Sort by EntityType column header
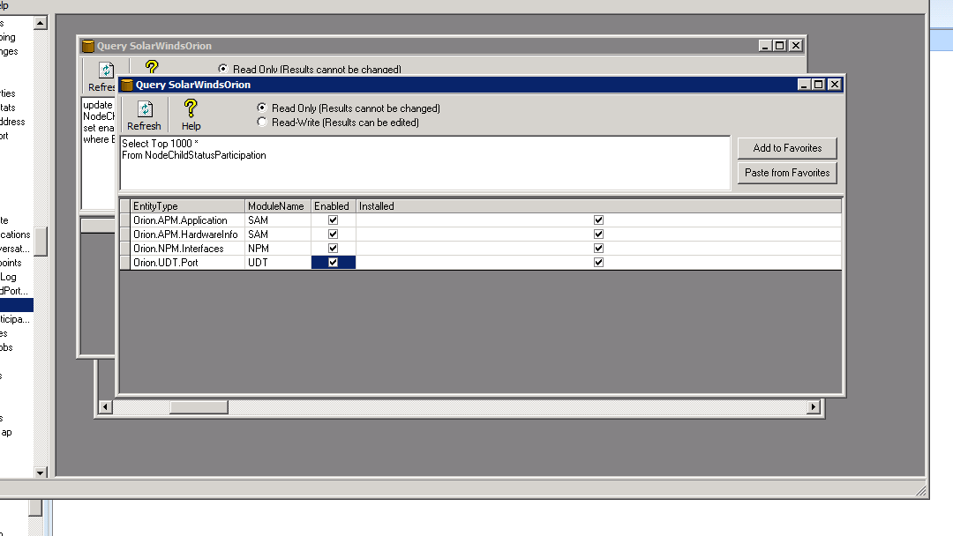The height and width of the screenshot is (536, 953). (x=187, y=206)
